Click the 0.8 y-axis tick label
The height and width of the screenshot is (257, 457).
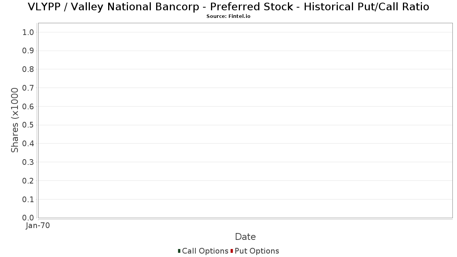pos(28,69)
